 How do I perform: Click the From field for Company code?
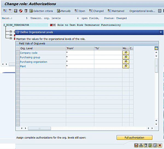tap(80, 53)
